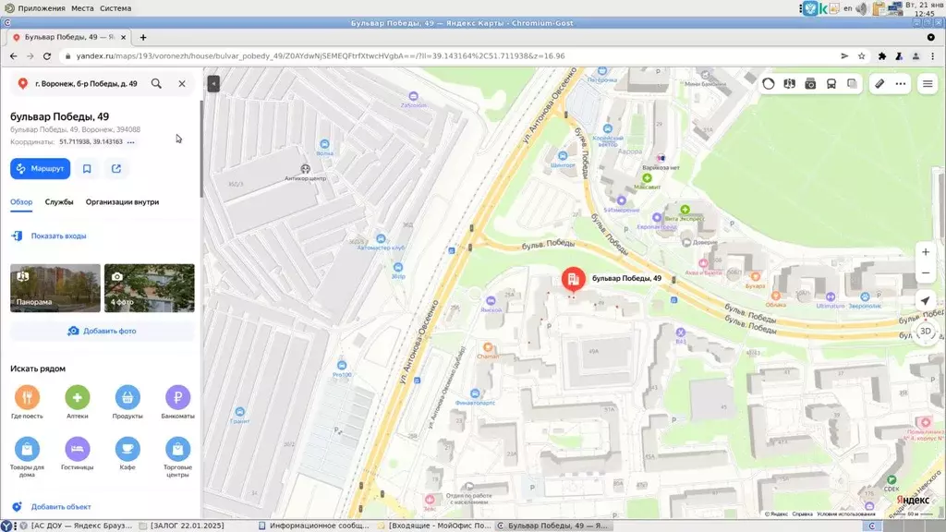Click the Условия использования link

pyautogui.click(x=846, y=514)
